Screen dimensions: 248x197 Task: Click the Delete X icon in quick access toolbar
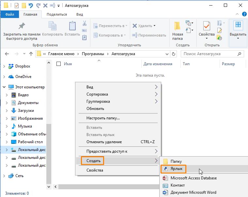point(45,6)
